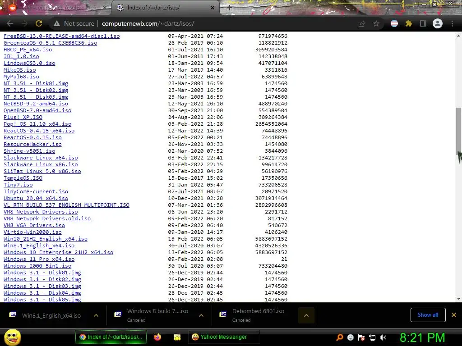
Task: Click the volume speaker tray icon
Action: pyautogui.click(x=383, y=337)
